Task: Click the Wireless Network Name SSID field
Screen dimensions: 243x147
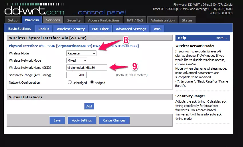Action: coord(87,68)
